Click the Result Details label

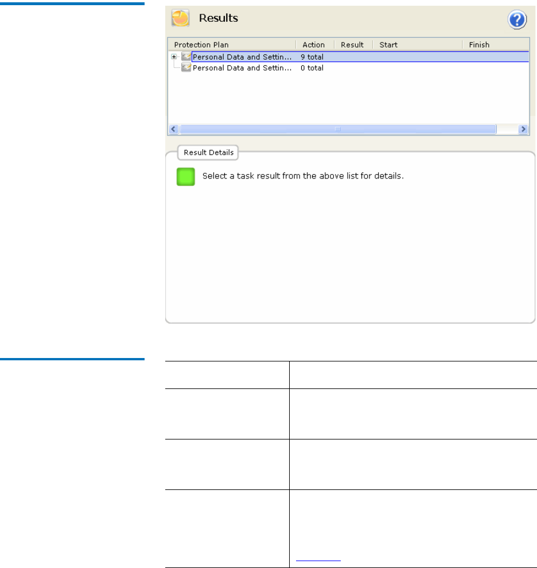coord(208,153)
